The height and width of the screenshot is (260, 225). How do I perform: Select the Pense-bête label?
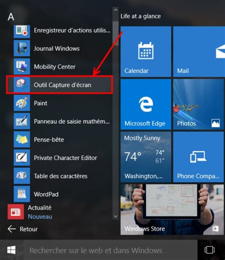(49, 140)
